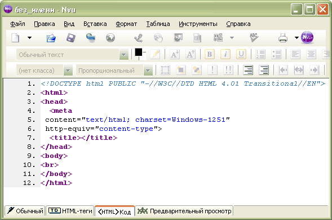Toggle italic formatting button i
Screen dimensions: 332x220
[225, 54]
